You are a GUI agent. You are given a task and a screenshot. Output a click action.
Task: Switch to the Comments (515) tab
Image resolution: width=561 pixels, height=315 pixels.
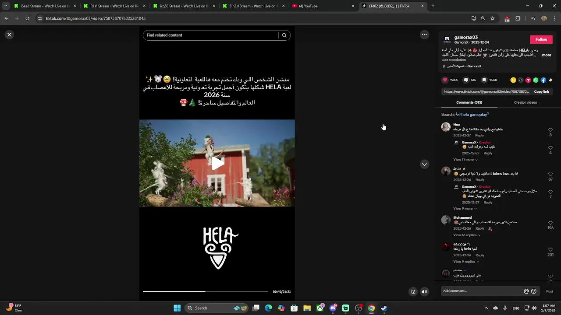coord(469,102)
